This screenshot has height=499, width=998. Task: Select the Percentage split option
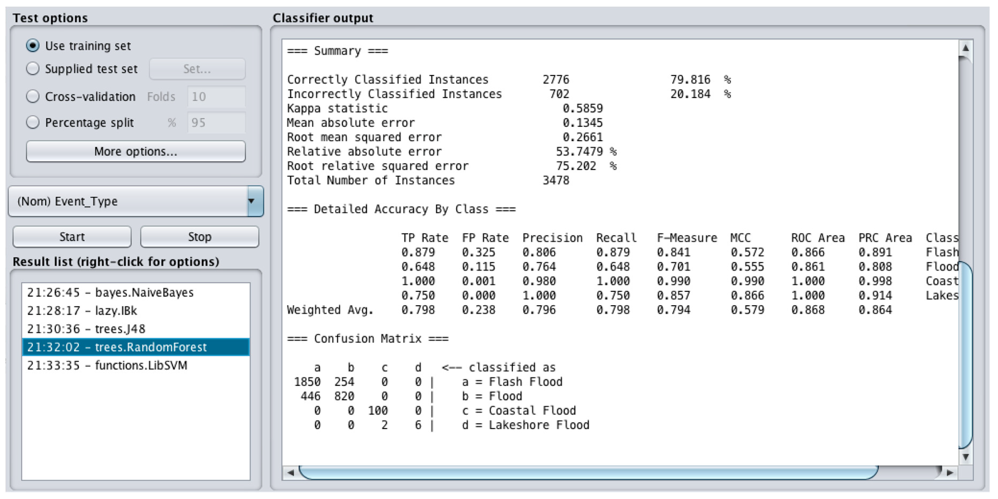[x=33, y=122]
